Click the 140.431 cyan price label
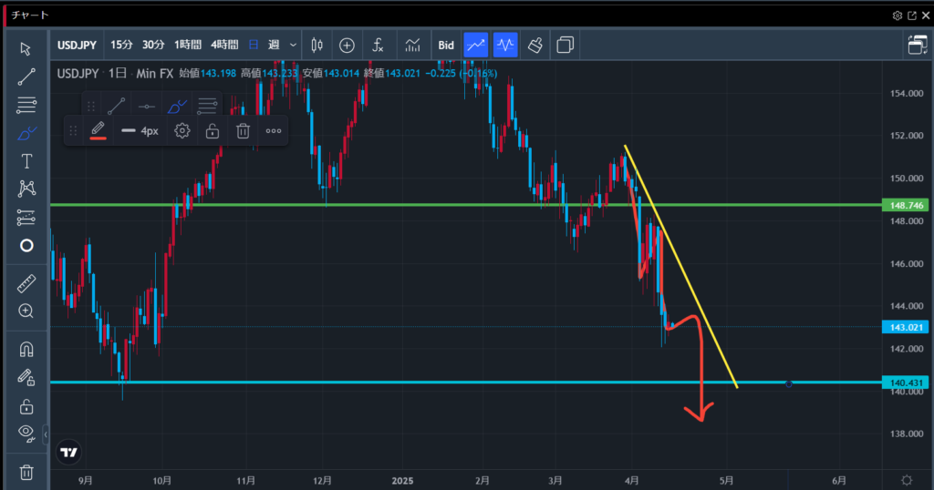 coord(906,383)
